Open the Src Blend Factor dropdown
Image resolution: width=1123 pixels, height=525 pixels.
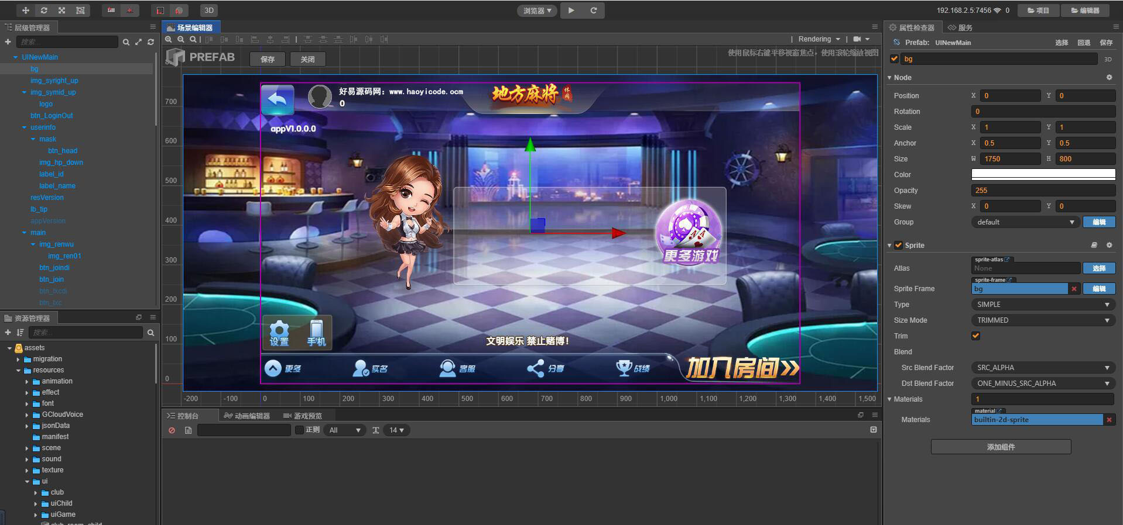1043,368
